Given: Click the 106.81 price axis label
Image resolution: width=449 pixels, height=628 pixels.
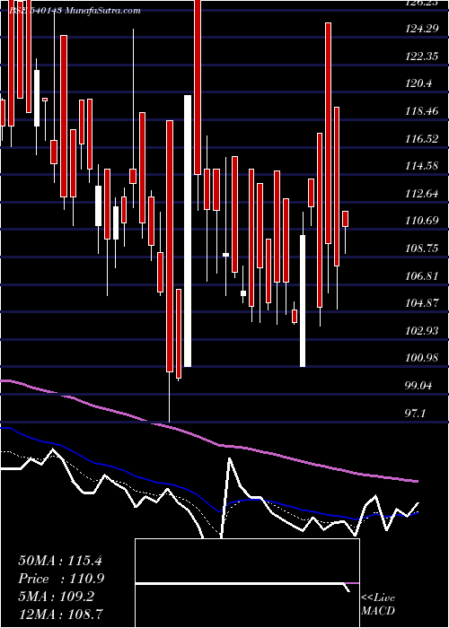Looking at the screenshot, I should [420, 276].
